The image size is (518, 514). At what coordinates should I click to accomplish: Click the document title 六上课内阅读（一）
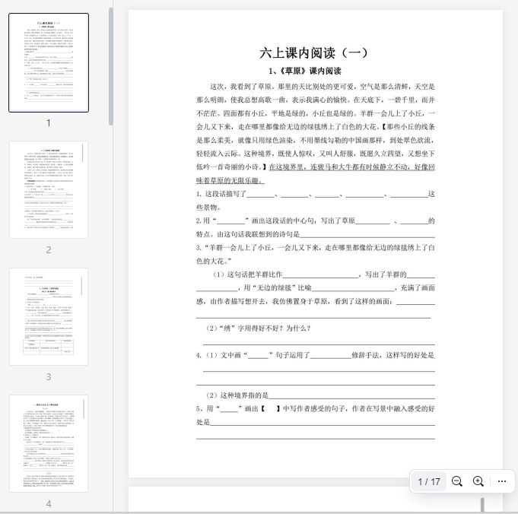[x=313, y=52]
